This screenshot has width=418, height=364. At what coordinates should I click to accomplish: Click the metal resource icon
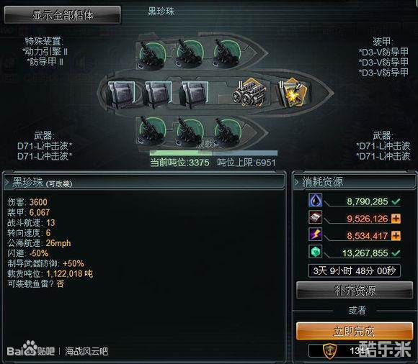coord(315,217)
